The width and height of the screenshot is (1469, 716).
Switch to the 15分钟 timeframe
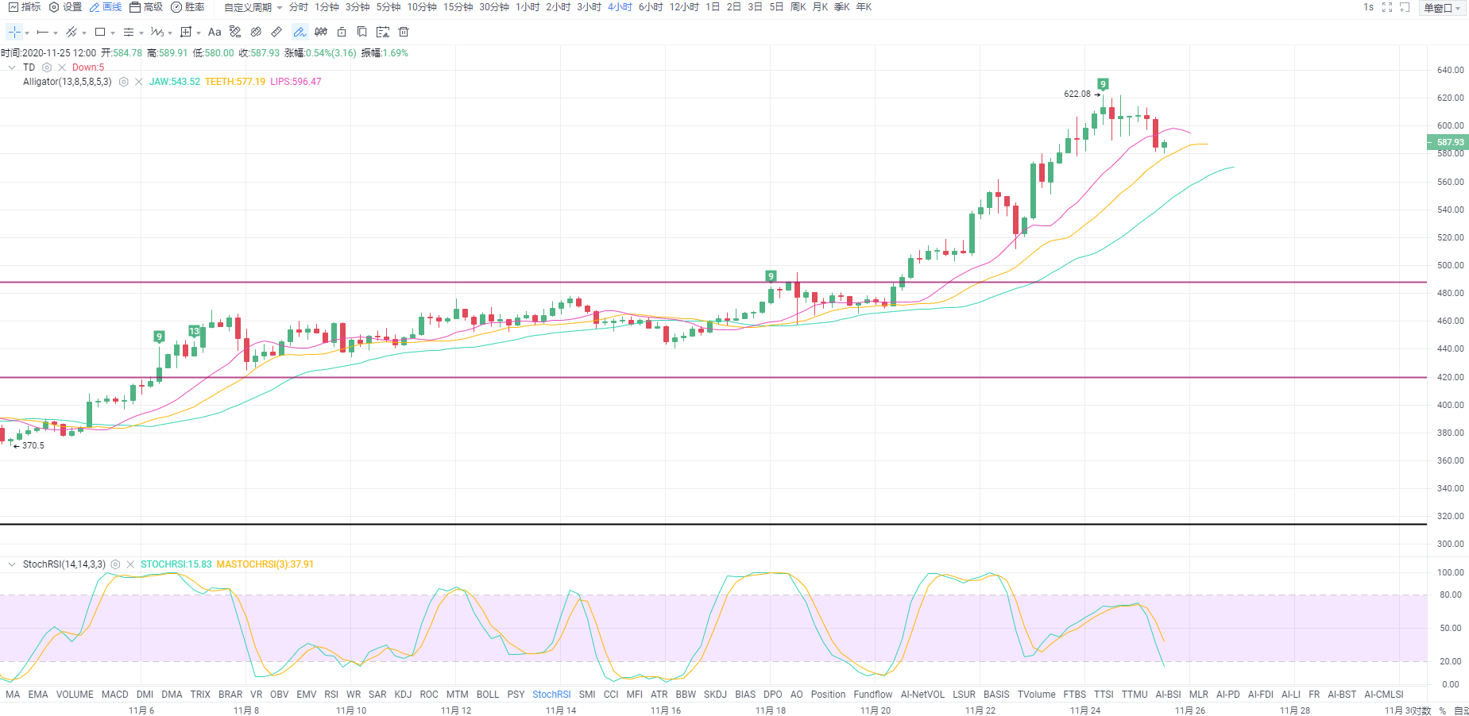click(458, 7)
